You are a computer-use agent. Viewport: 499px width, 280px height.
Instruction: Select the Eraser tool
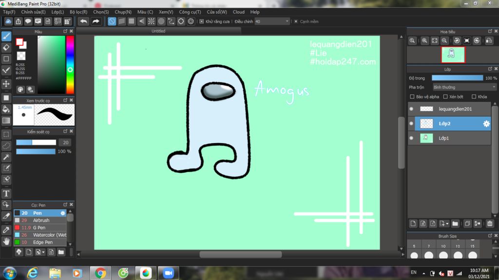click(x=6, y=47)
